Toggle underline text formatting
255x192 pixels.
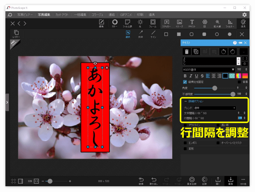coord(196,76)
